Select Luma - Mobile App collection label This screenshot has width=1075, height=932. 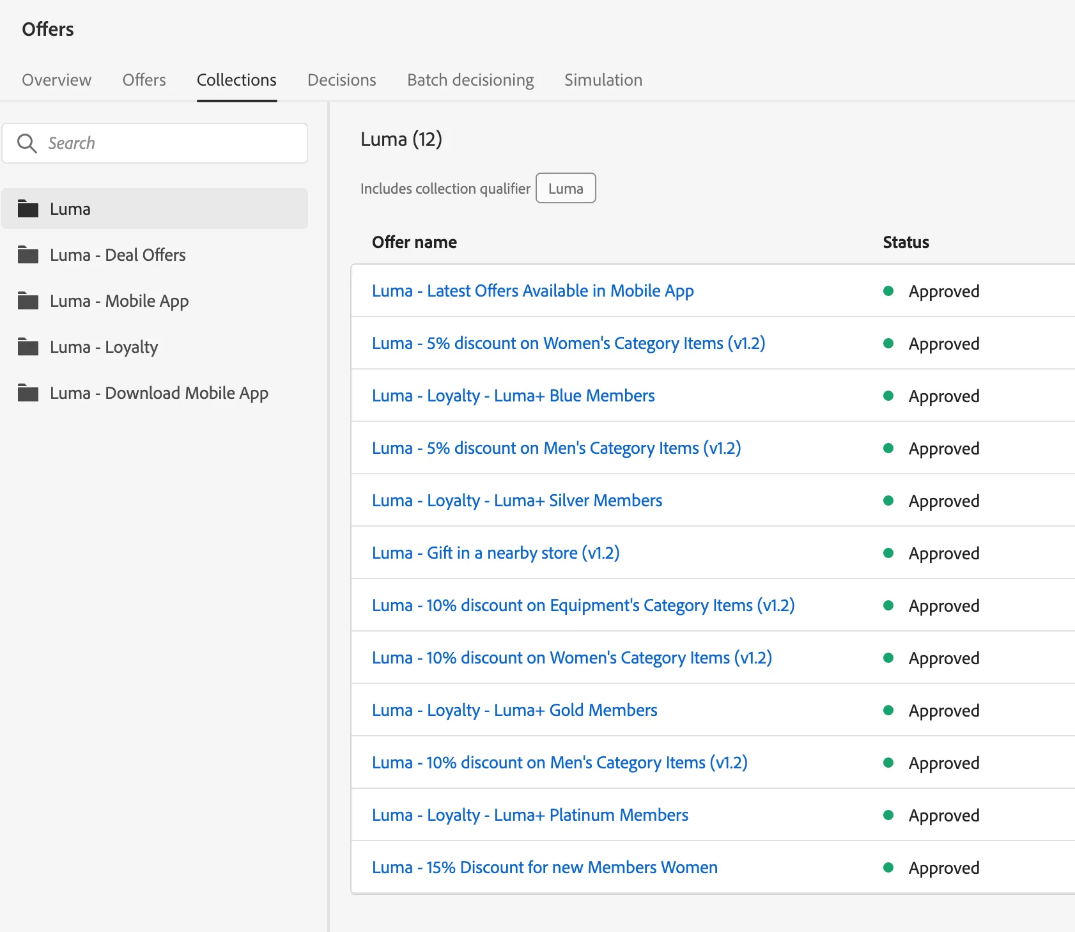120,301
